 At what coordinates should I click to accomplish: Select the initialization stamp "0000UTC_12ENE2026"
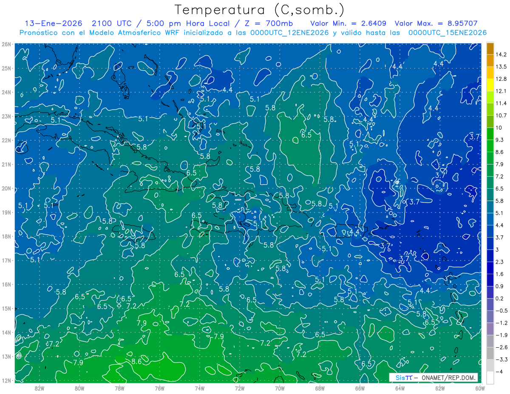coord(290,33)
